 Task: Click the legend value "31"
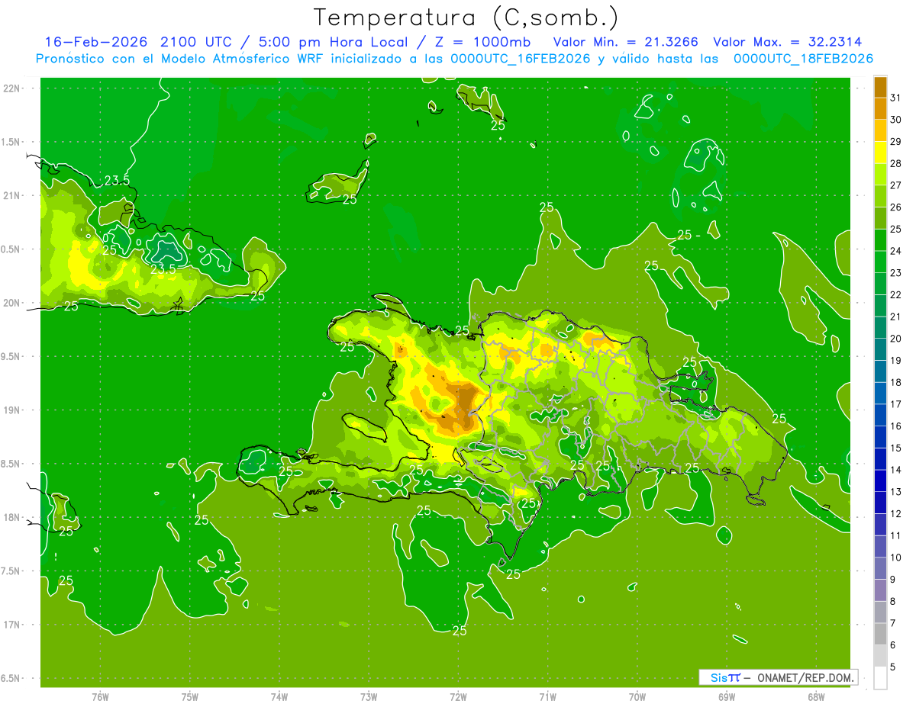coord(895,98)
